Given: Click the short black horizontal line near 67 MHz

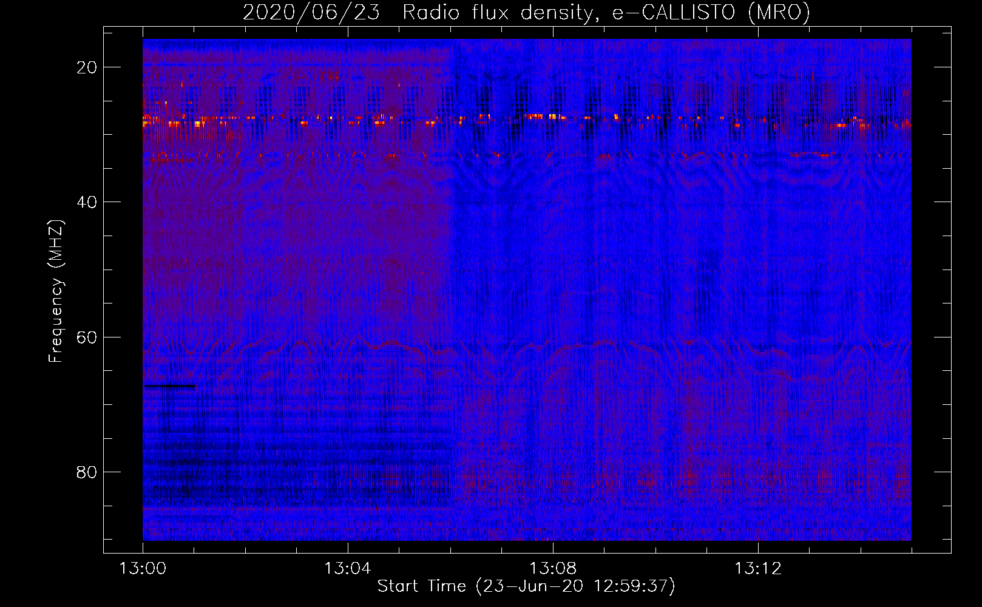Looking at the screenshot, I should (170, 386).
